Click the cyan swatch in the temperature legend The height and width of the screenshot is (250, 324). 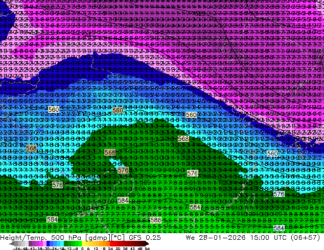(62, 244)
